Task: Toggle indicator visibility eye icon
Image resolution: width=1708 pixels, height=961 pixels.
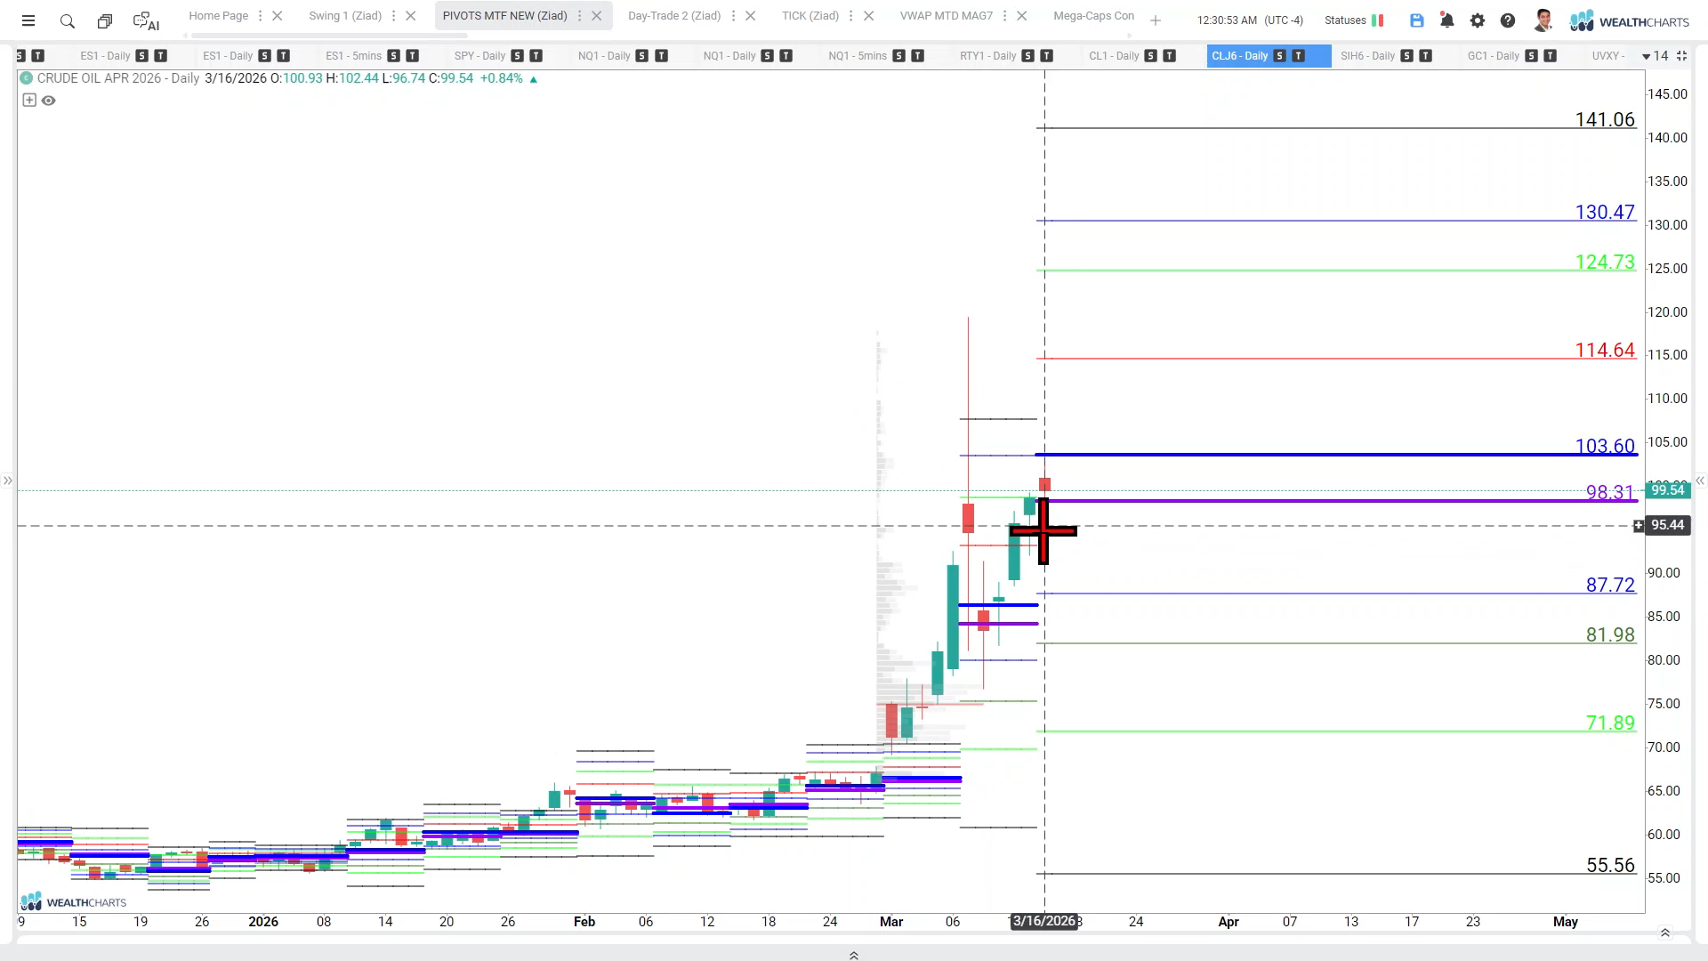Action: click(49, 101)
